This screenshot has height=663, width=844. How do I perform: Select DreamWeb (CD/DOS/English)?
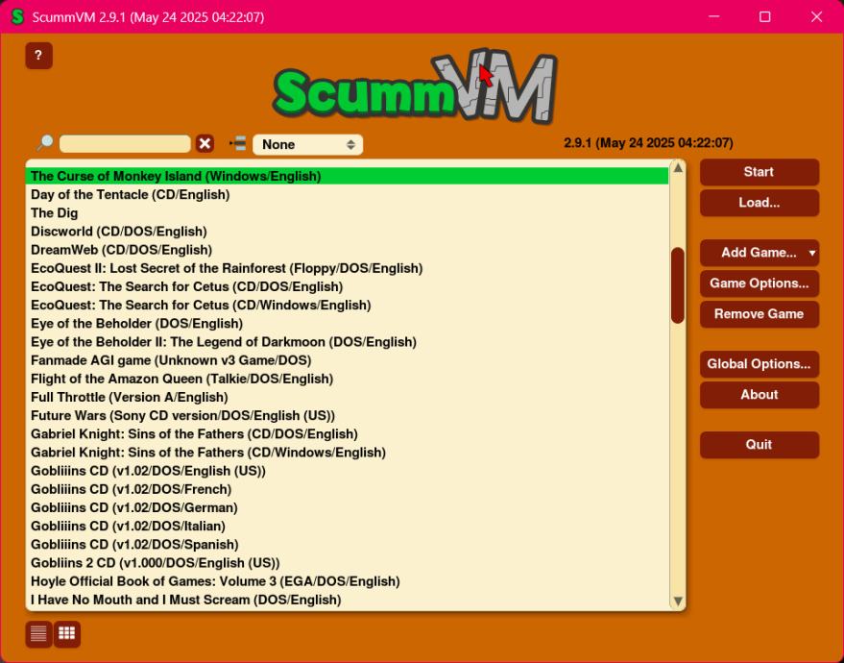[347, 250]
